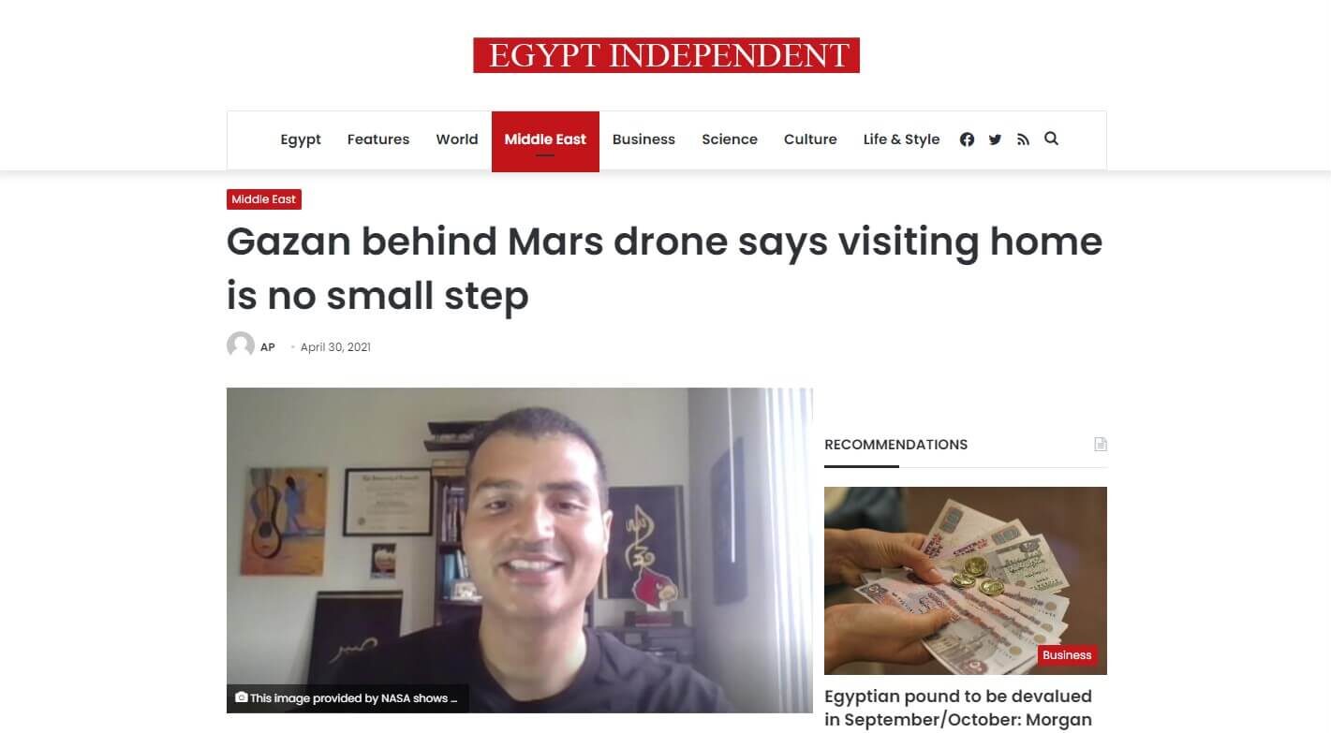Click the red Middle East category tag
This screenshot has height=733, width=1331.
coord(264,199)
